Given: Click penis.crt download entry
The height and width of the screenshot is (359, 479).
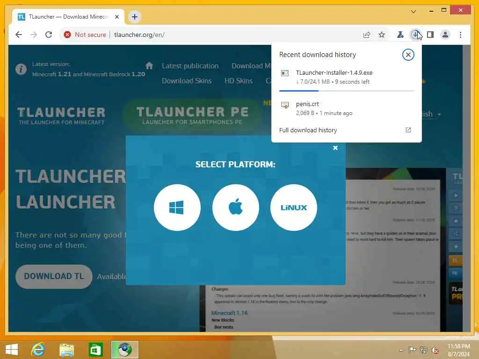Looking at the screenshot, I should pyautogui.click(x=347, y=108).
